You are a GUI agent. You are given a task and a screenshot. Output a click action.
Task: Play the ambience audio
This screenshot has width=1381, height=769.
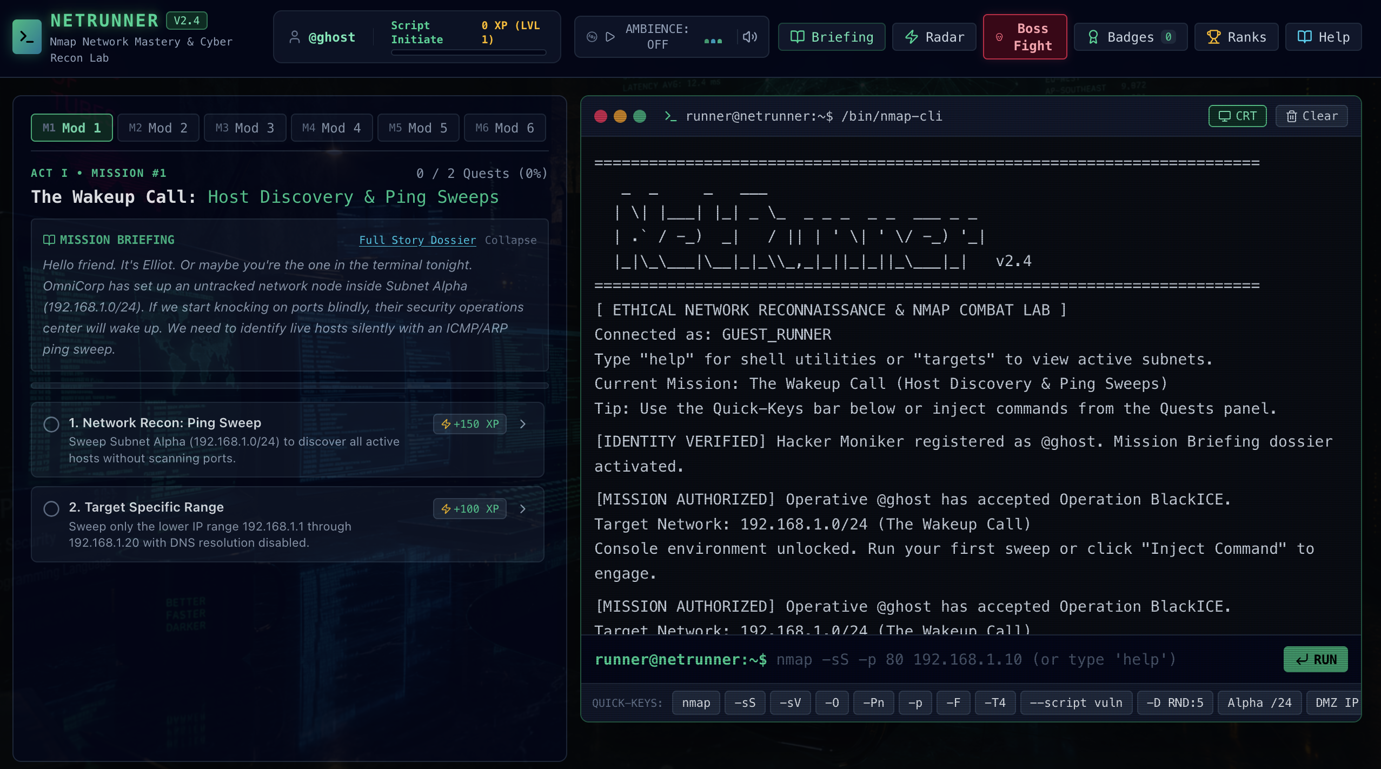610,37
